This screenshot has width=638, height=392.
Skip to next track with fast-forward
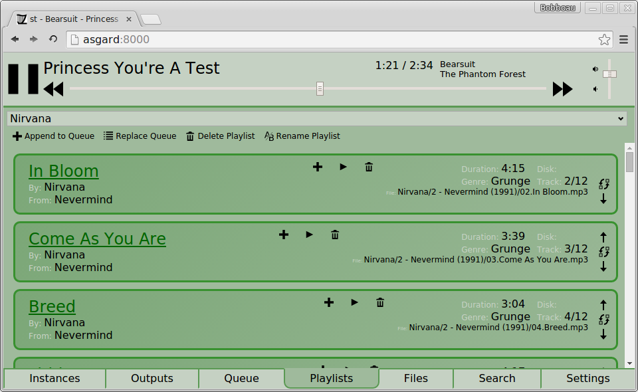click(x=562, y=89)
